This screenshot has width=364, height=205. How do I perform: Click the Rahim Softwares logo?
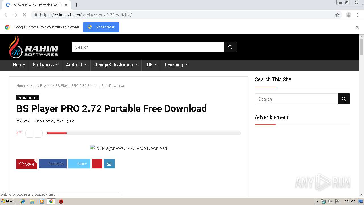(x=34, y=47)
